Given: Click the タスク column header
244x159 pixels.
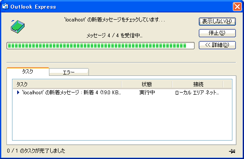Looking at the screenshot, I should [67, 84].
